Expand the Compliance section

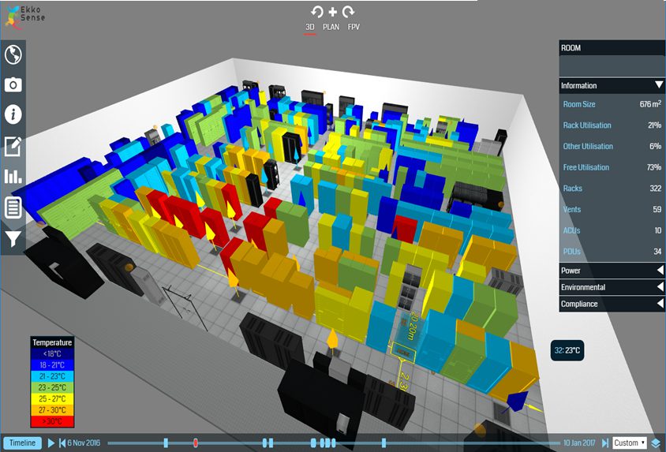click(658, 304)
